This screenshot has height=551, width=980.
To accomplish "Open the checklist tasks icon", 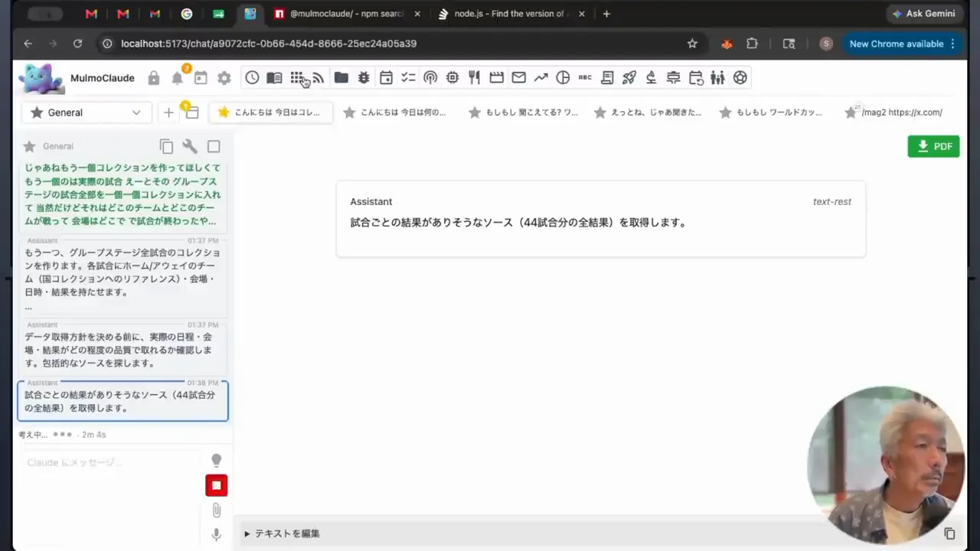I will coord(408,77).
